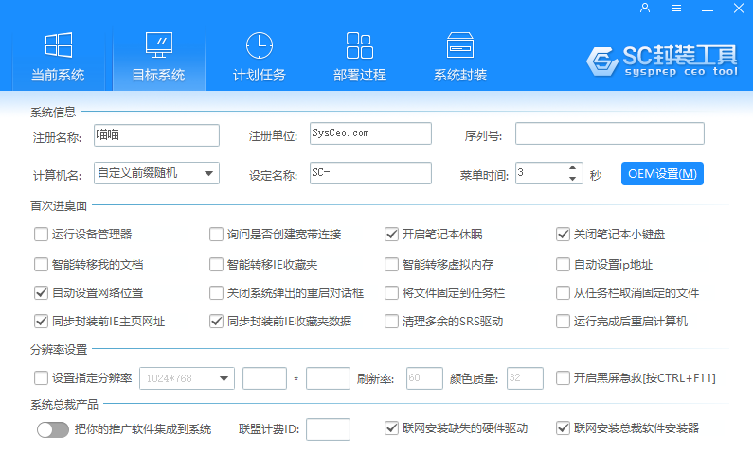Decrease 菜单时间 with down arrow

(x=572, y=178)
